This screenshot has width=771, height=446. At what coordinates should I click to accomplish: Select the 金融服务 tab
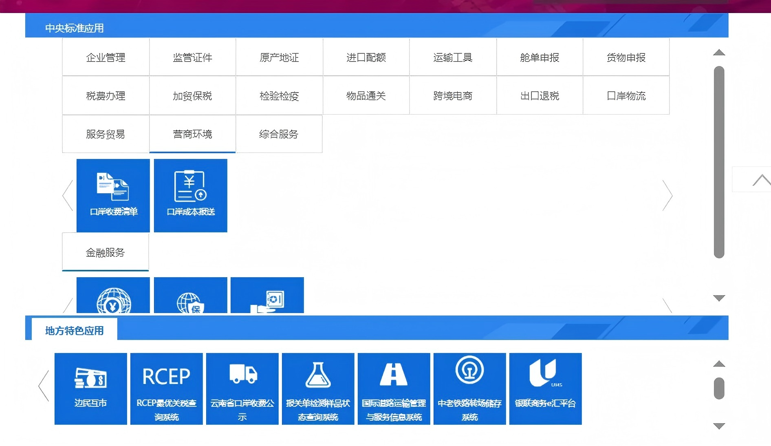[x=105, y=252]
